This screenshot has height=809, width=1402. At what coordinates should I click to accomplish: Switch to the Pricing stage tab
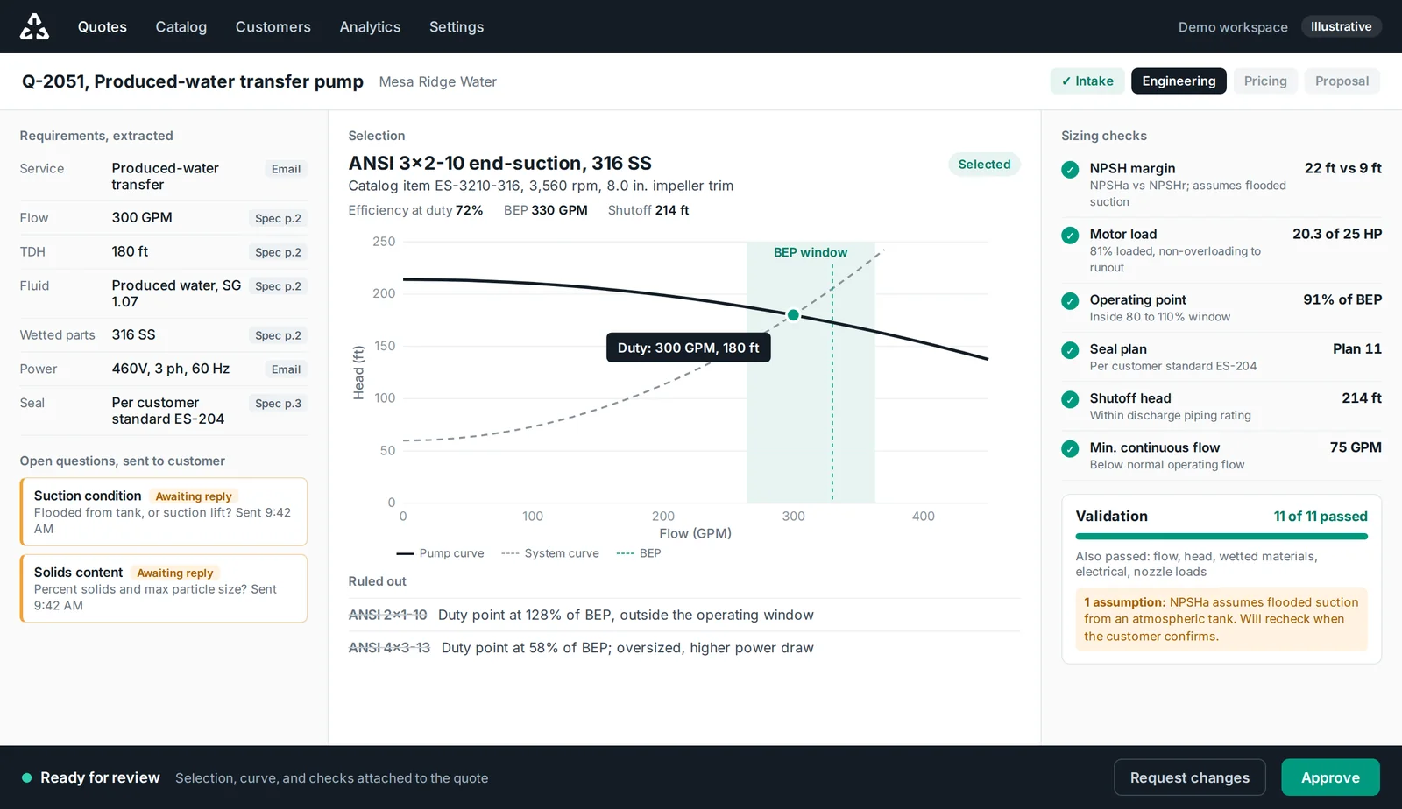(x=1265, y=81)
